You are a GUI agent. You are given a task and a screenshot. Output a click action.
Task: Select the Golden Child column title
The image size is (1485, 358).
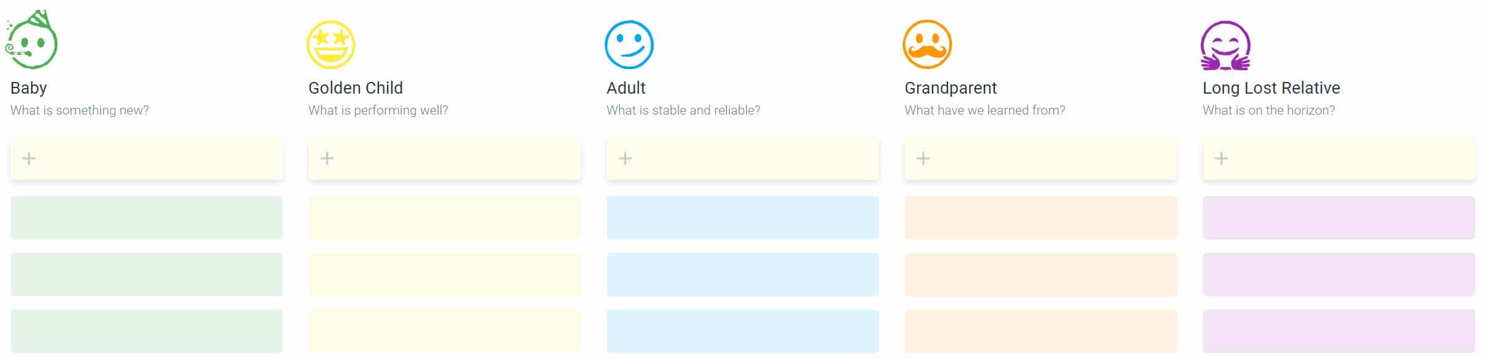[x=356, y=88]
